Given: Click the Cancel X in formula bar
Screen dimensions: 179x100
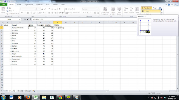Looking at the screenshot, I should click(25, 19).
